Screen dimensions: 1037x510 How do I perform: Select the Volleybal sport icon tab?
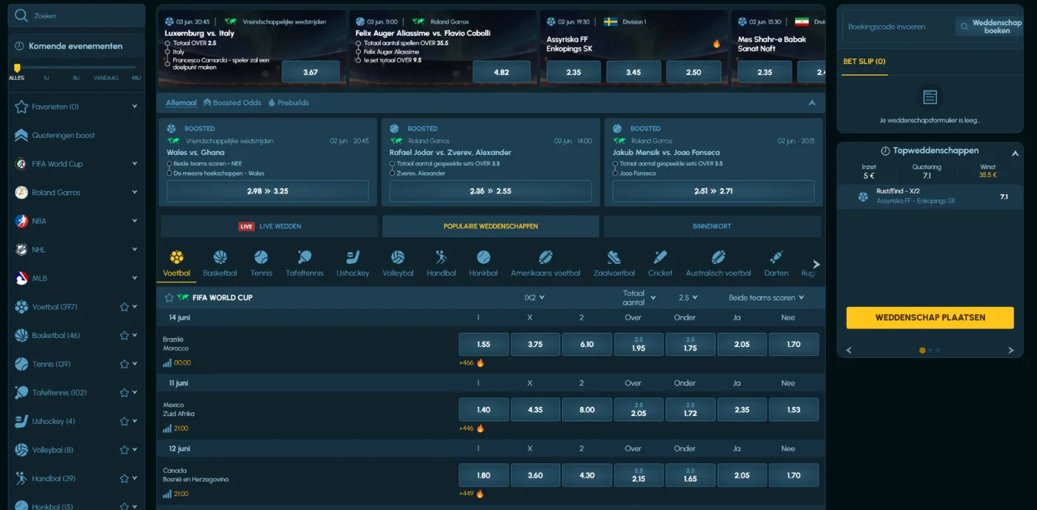398,264
